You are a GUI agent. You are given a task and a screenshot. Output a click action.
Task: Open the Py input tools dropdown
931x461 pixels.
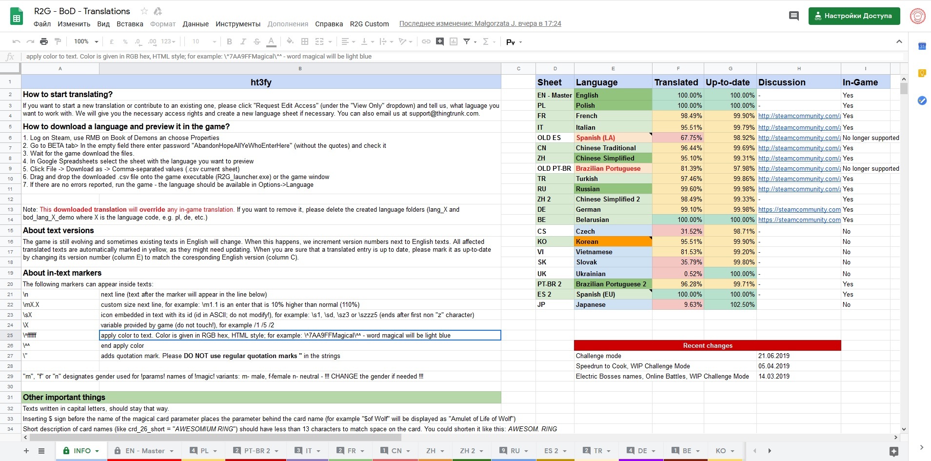514,42
